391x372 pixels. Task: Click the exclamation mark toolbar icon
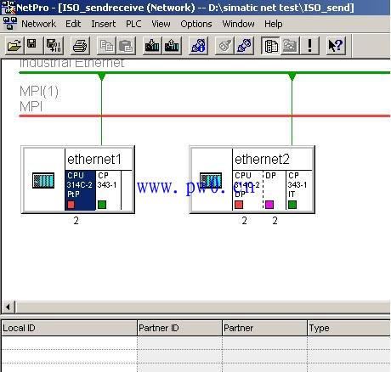tap(309, 45)
